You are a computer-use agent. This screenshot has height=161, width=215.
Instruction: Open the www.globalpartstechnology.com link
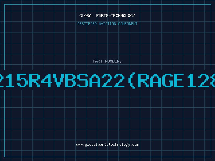pos(107,145)
